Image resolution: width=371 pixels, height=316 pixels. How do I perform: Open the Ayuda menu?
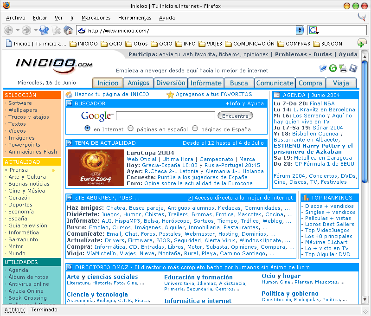167,18
